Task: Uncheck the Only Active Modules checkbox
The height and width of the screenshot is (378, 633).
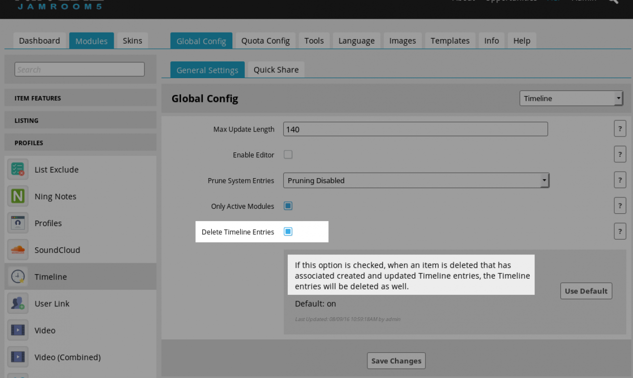Action: (288, 206)
